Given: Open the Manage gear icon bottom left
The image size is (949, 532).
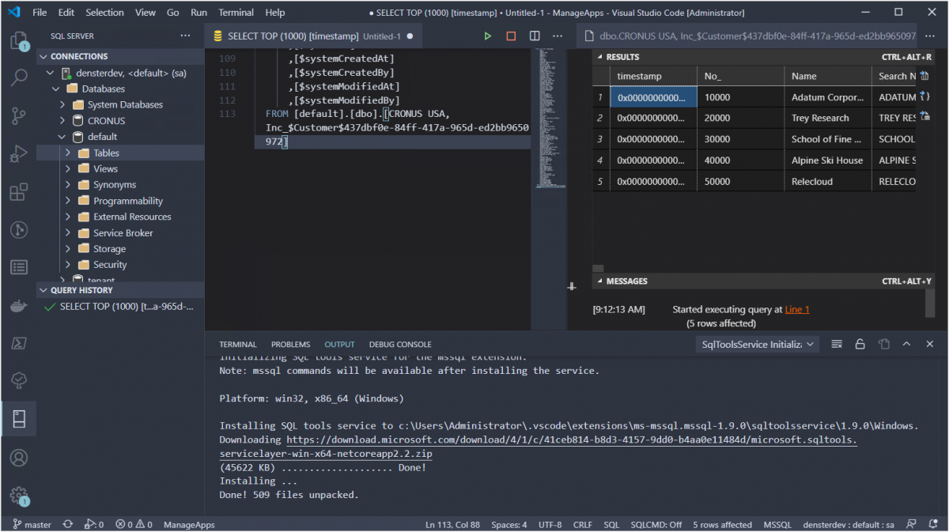Looking at the screenshot, I should [x=18, y=496].
